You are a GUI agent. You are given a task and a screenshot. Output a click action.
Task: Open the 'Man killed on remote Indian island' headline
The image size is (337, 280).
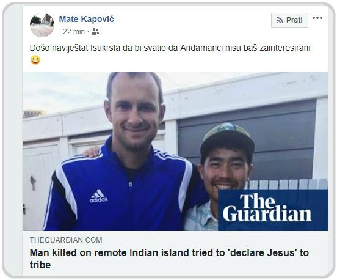[169, 259]
